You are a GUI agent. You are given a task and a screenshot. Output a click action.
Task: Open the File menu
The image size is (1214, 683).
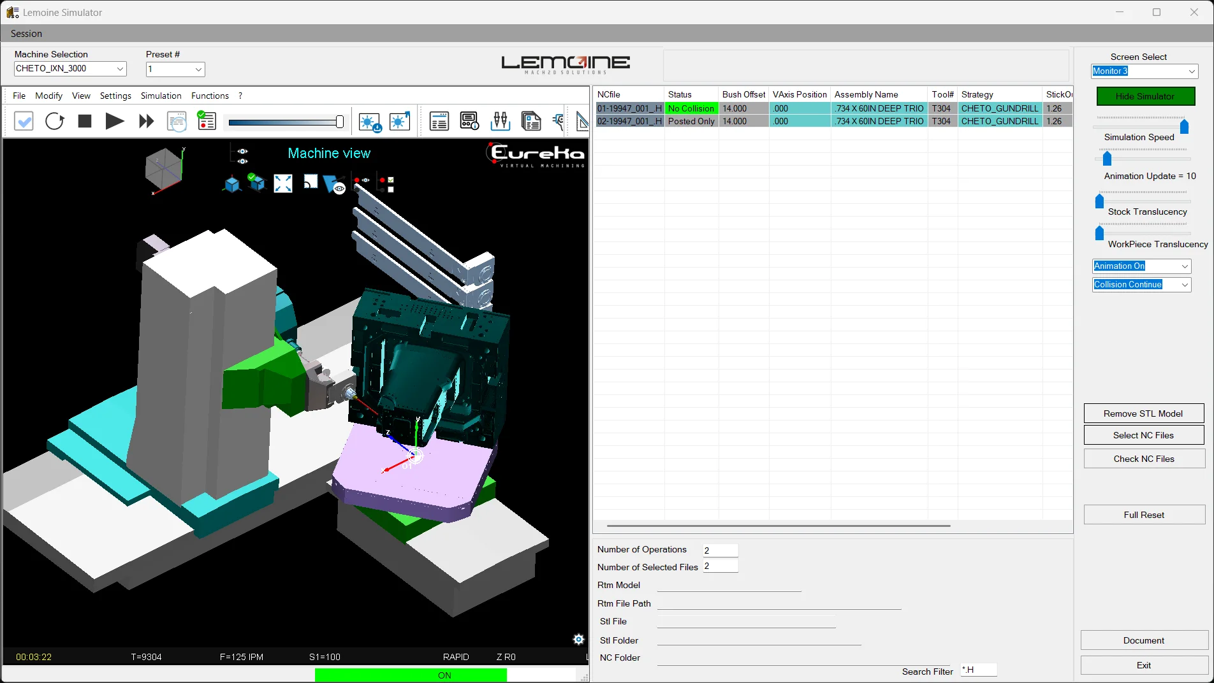coord(19,96)
